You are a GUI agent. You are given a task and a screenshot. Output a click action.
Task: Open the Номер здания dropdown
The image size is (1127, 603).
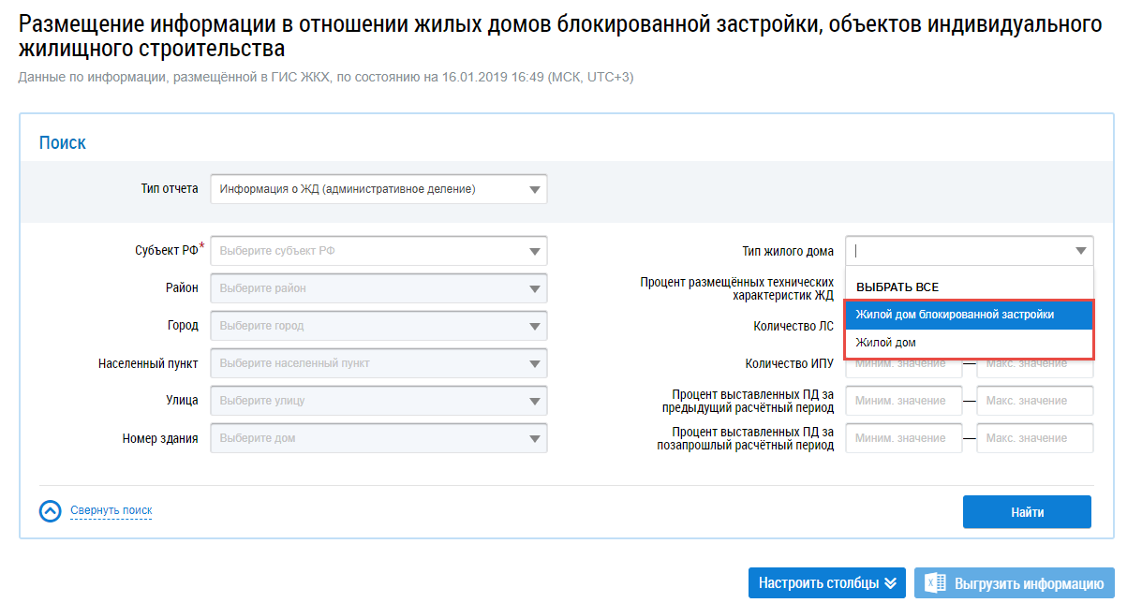click(378, 438)
